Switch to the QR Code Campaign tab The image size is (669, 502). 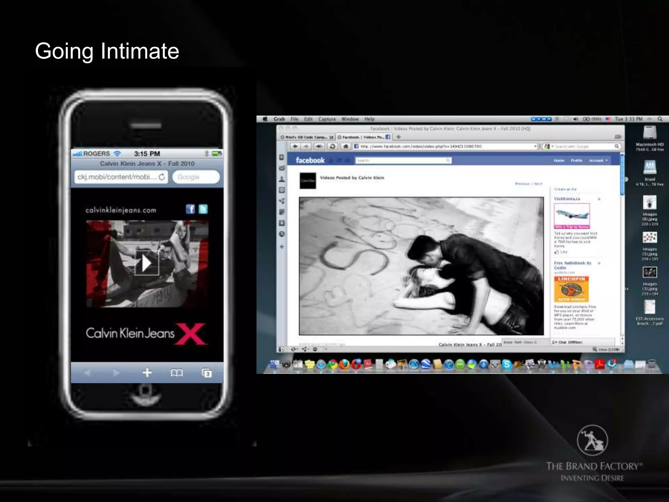tap(306, 137)
